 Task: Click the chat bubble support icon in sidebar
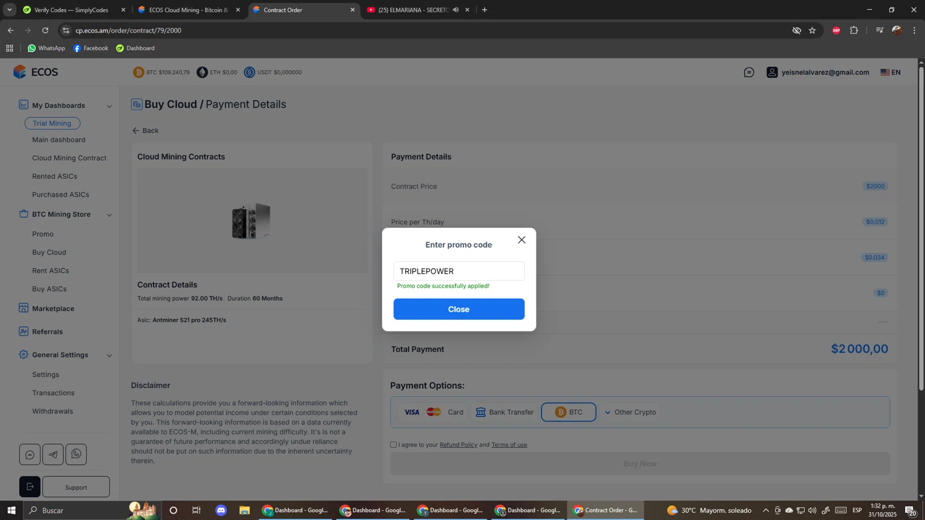(30, 455)
